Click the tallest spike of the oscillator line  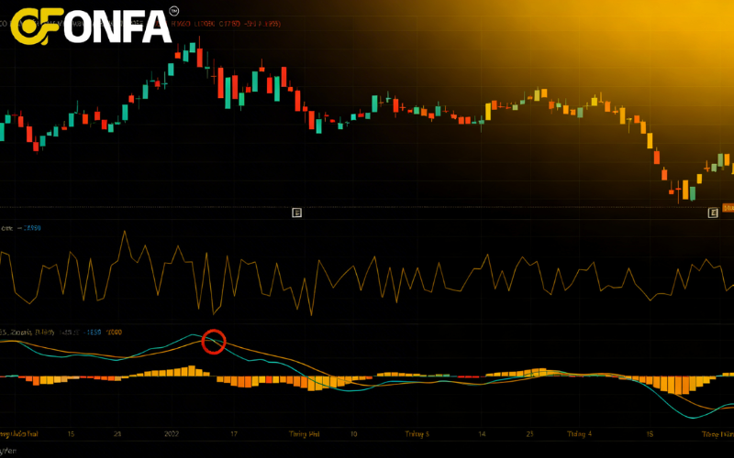[x=123, y=233]
